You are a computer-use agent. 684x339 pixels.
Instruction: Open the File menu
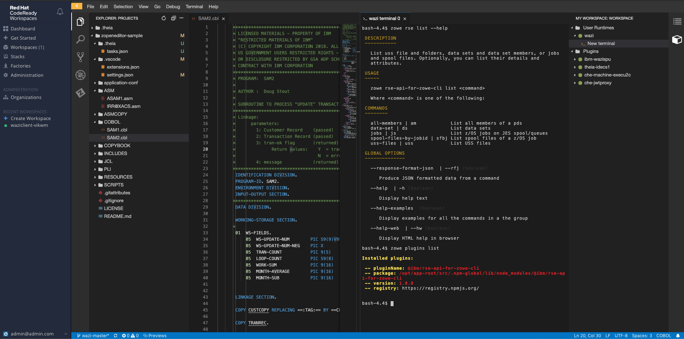pos(91,6)
